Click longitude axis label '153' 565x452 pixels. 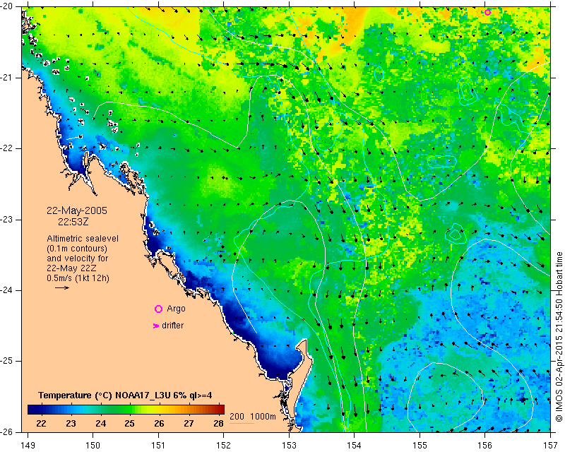pos(289,446)
